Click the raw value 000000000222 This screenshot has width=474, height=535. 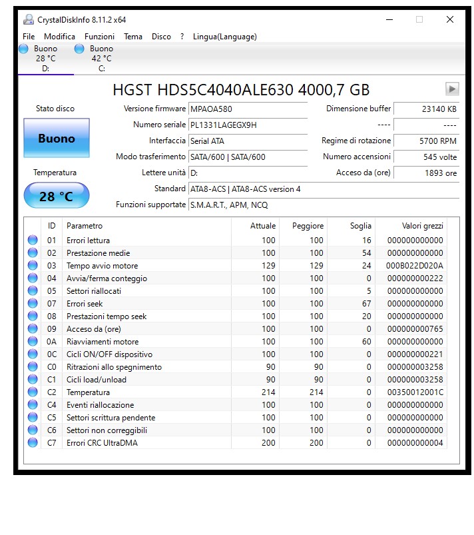[x=415, y=278]
